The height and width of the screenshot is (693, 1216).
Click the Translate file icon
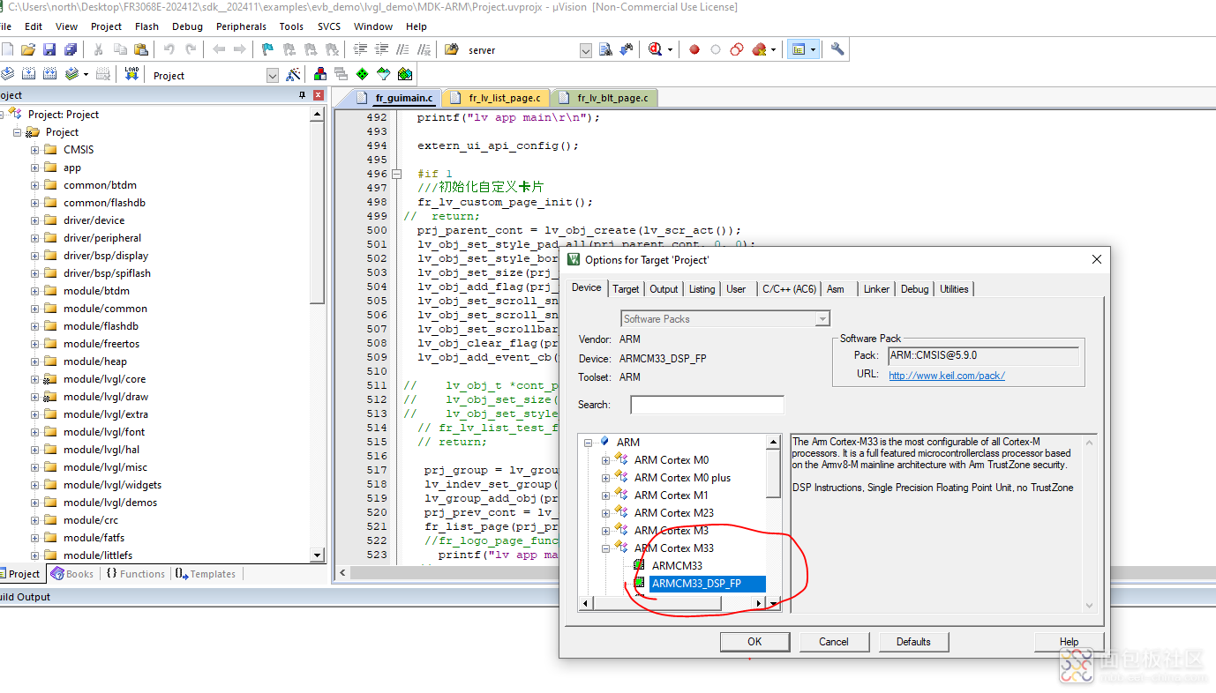coord(8,75)
